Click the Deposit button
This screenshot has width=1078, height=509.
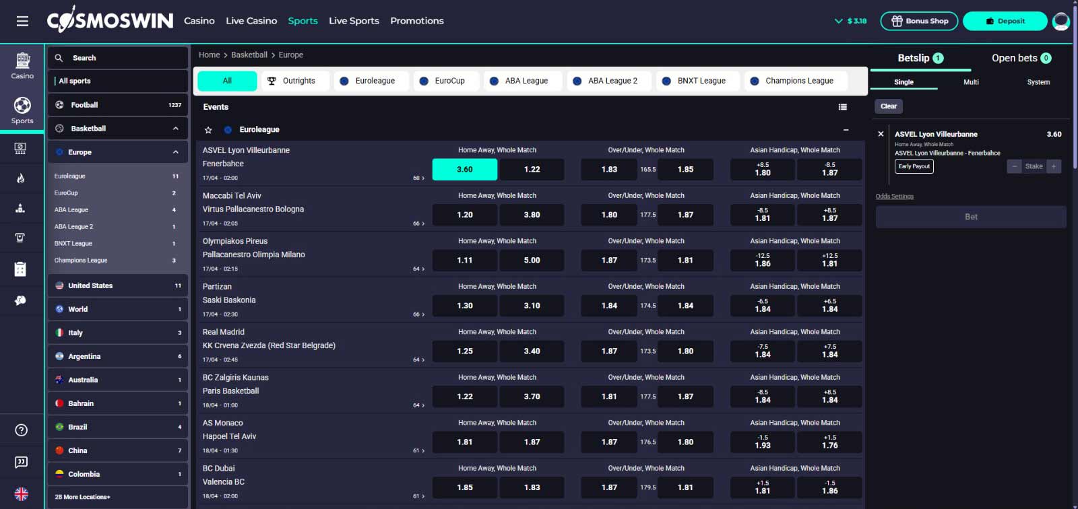1005,21
